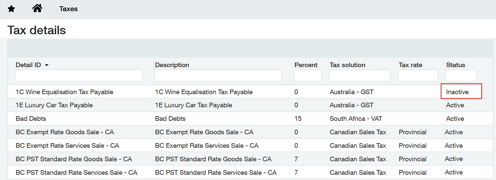This screenshot has height=180, width=496.
Task: Click the star favorites icon
Action: click(11, 9)
